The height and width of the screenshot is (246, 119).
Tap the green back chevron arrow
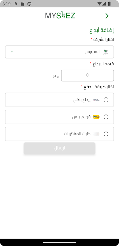(107, 16)
